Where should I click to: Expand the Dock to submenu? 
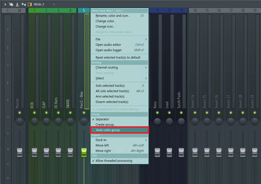pos(119,140)
